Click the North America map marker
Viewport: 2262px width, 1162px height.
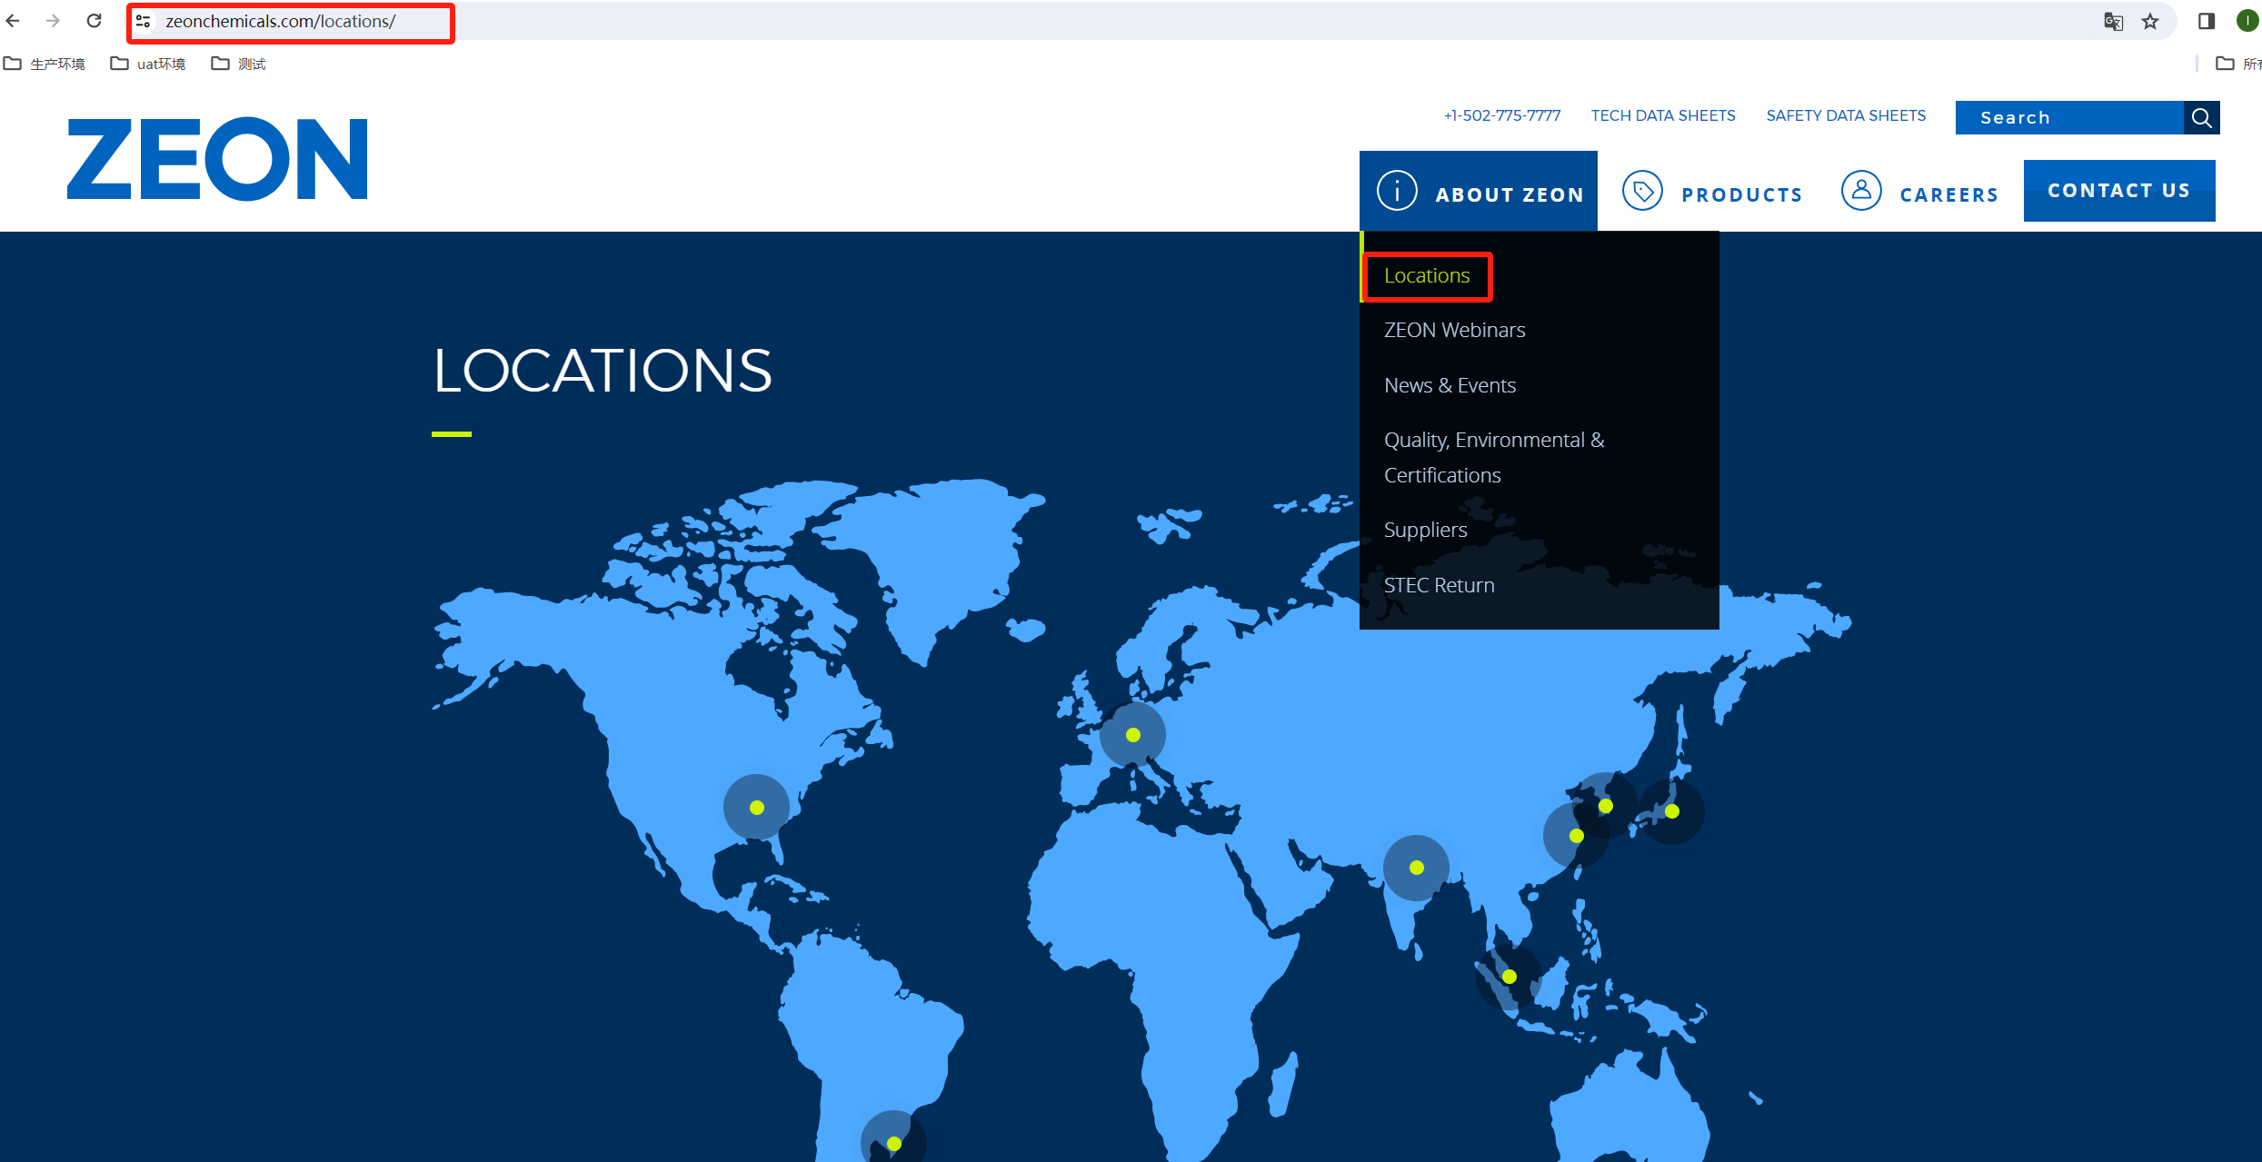click(x=756, y=807)
